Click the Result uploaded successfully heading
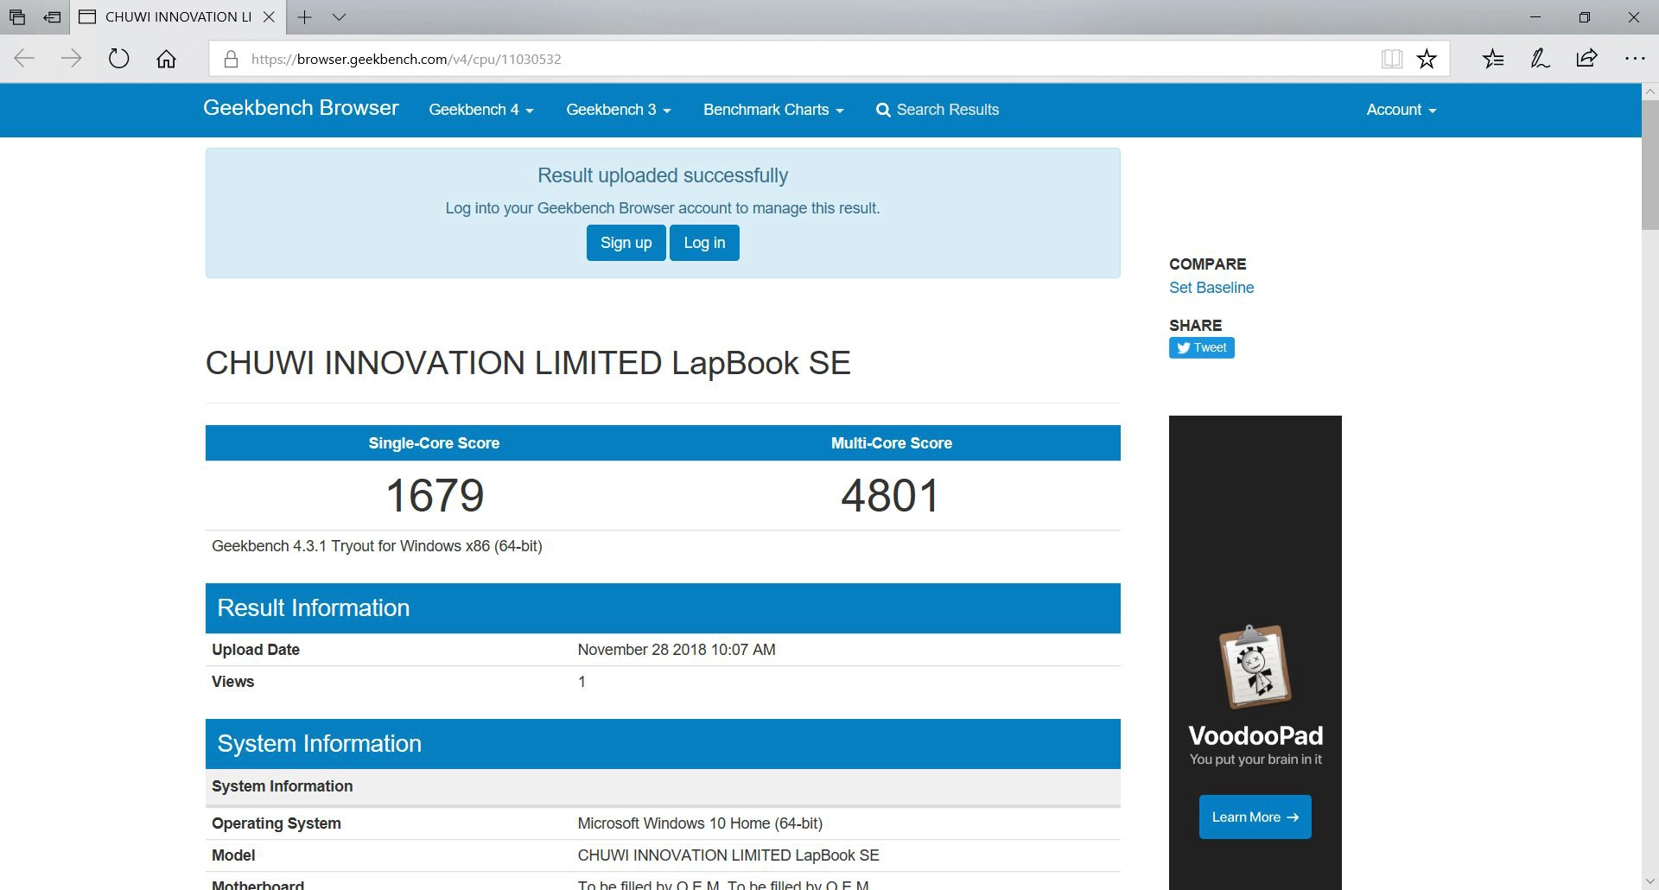This screenshot has width=1659, height=890. tap(663, 175)
